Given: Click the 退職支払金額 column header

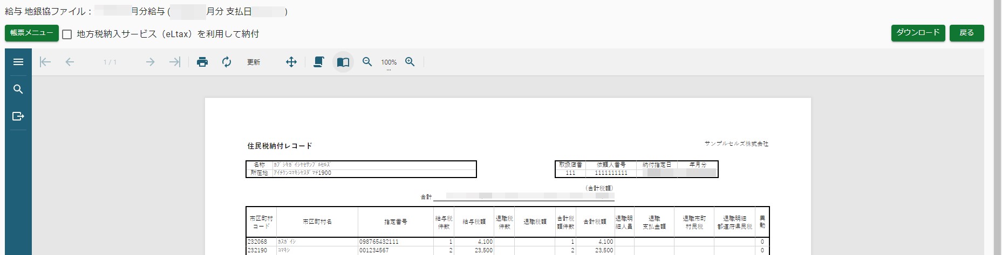Looking at the screenshot, I should (x=654, y=222).
